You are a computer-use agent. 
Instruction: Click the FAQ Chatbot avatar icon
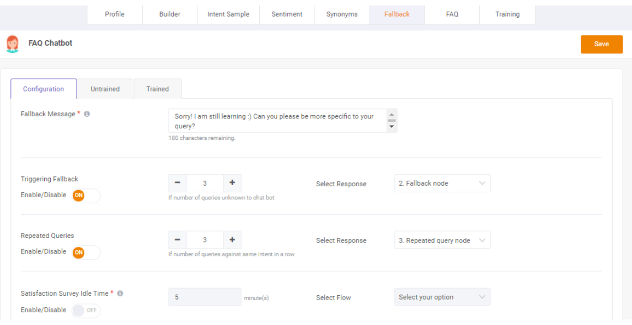click(x=13, y=44)
